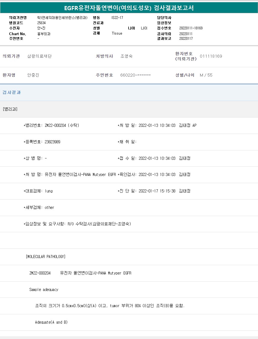Click the '진료과' label in the header

pyautogui.click(x=98, y=23)
